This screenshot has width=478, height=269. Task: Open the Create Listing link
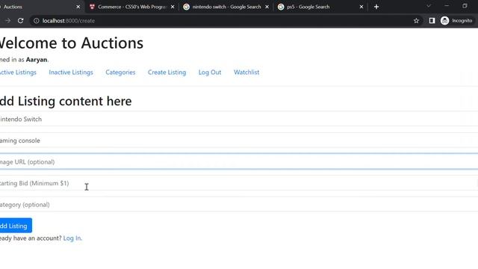pos(167,72)
